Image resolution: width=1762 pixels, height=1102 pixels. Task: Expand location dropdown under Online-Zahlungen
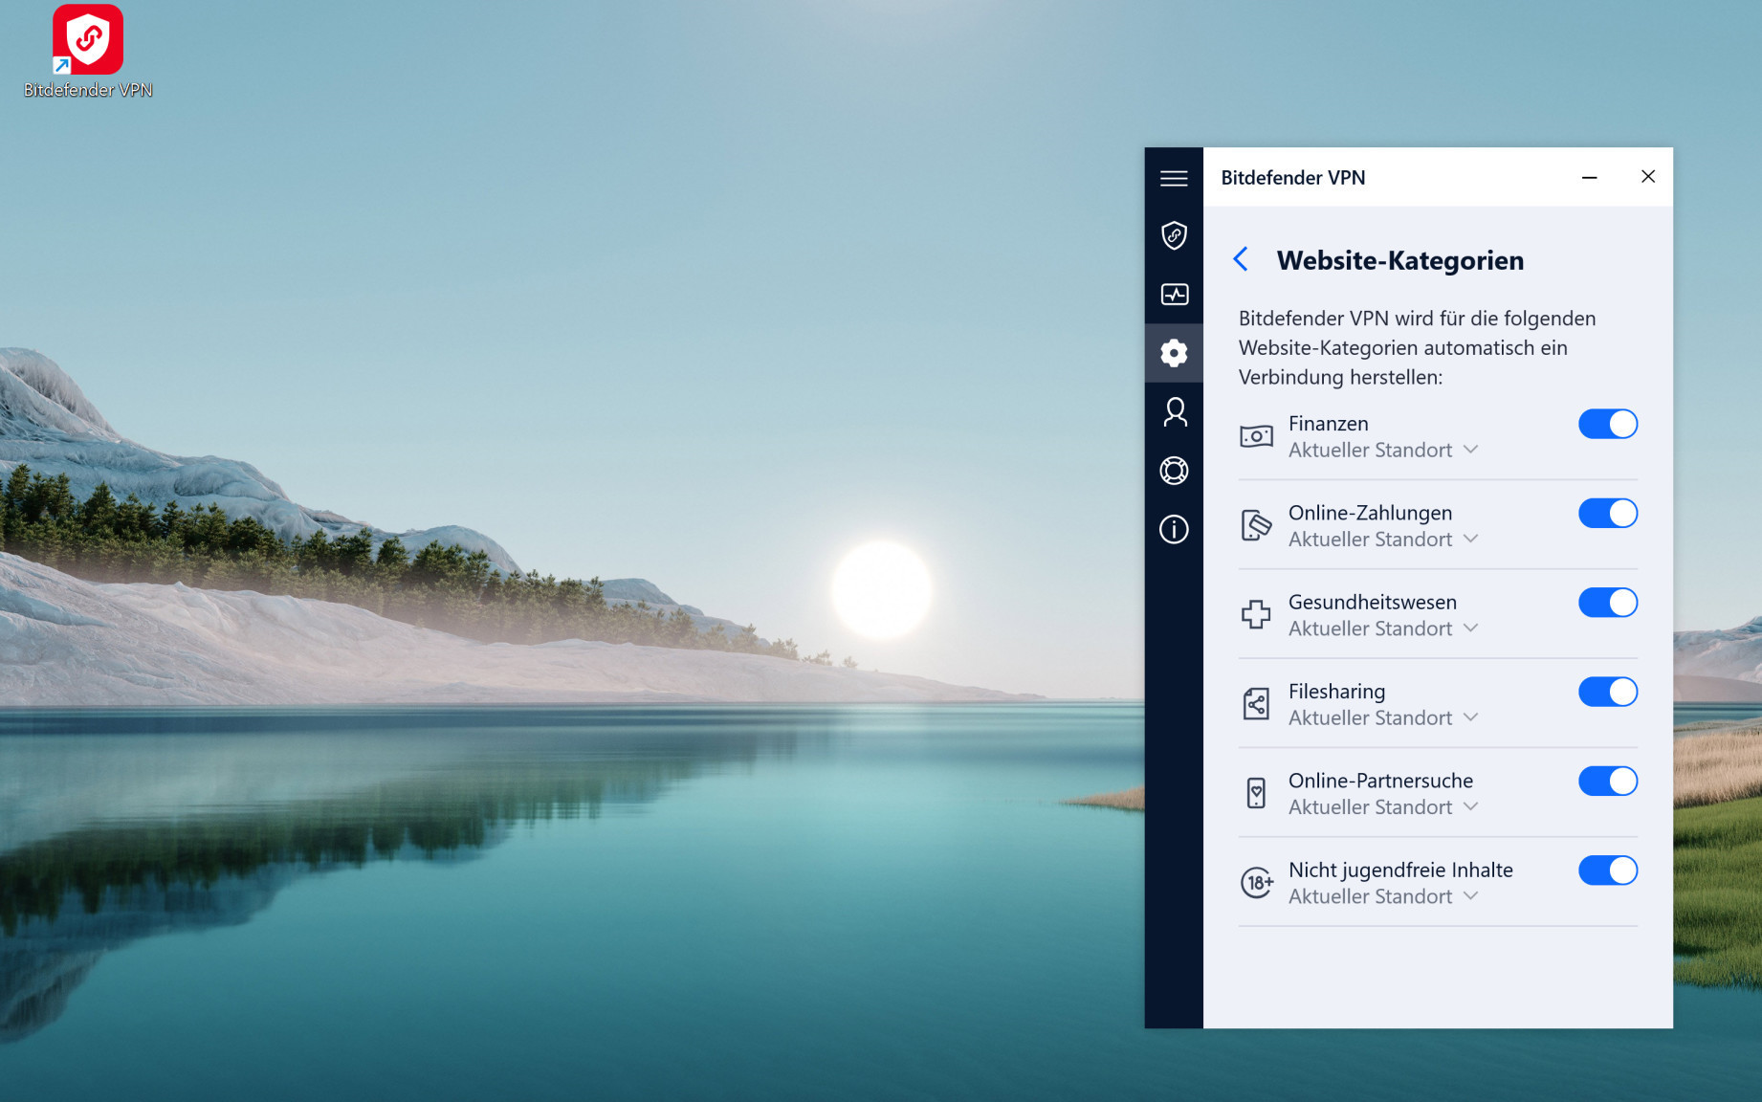pos(1383,540)
